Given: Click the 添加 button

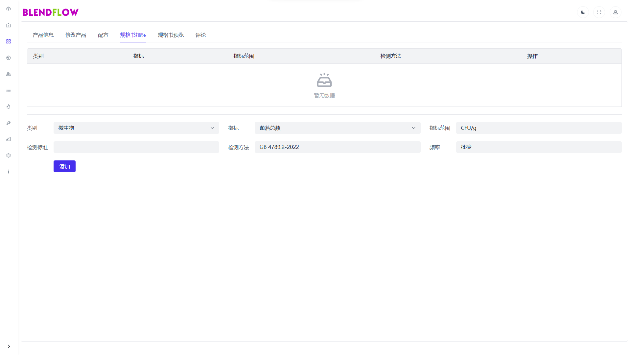Looking at the screenshot, I should (64, 166).
